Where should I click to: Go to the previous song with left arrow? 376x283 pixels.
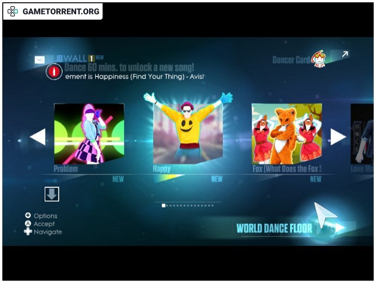pos(38,136)
